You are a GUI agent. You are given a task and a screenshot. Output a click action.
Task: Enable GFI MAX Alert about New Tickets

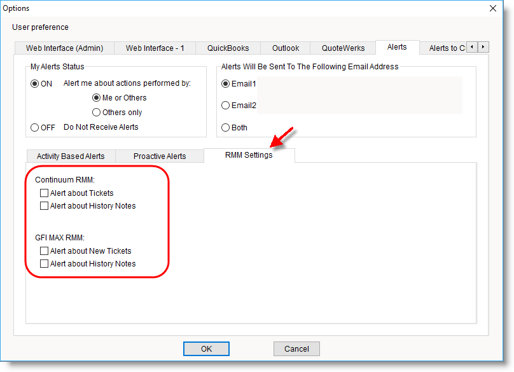[44, 251]
